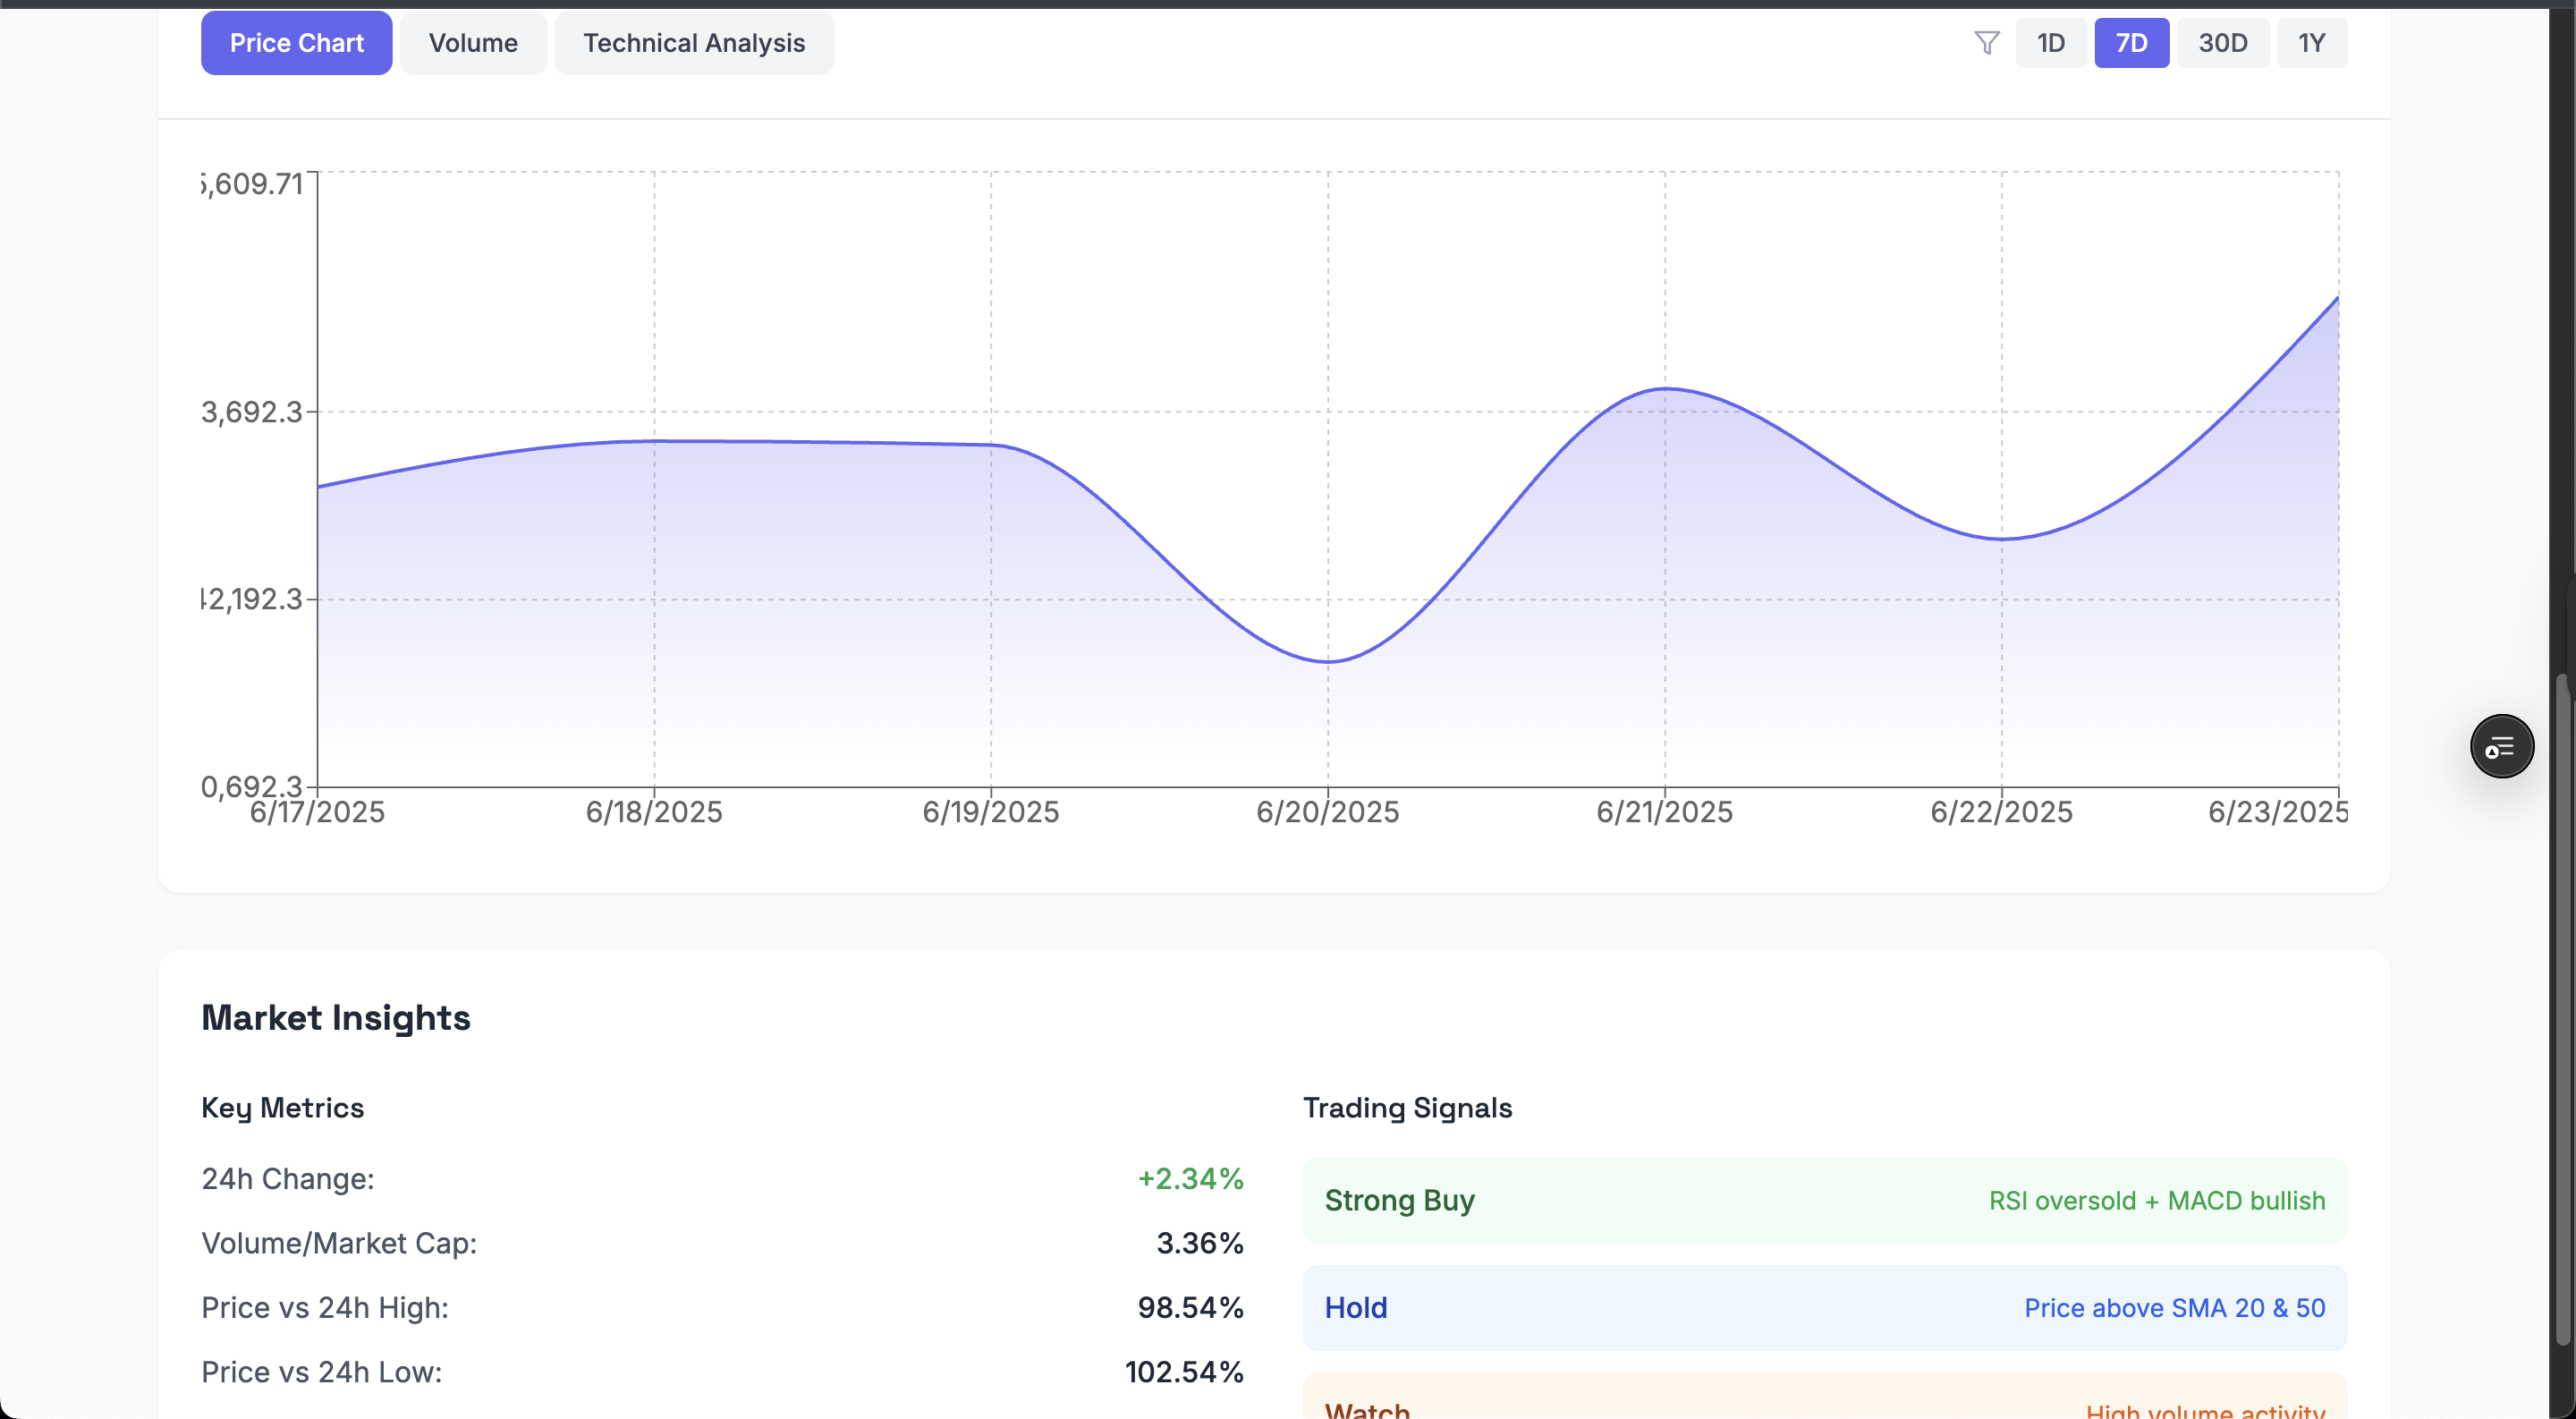Screen dimensions: 2576x1419
Task: Click the chart point at 6/20/2025 low
Action: (x=1328, y=661)
